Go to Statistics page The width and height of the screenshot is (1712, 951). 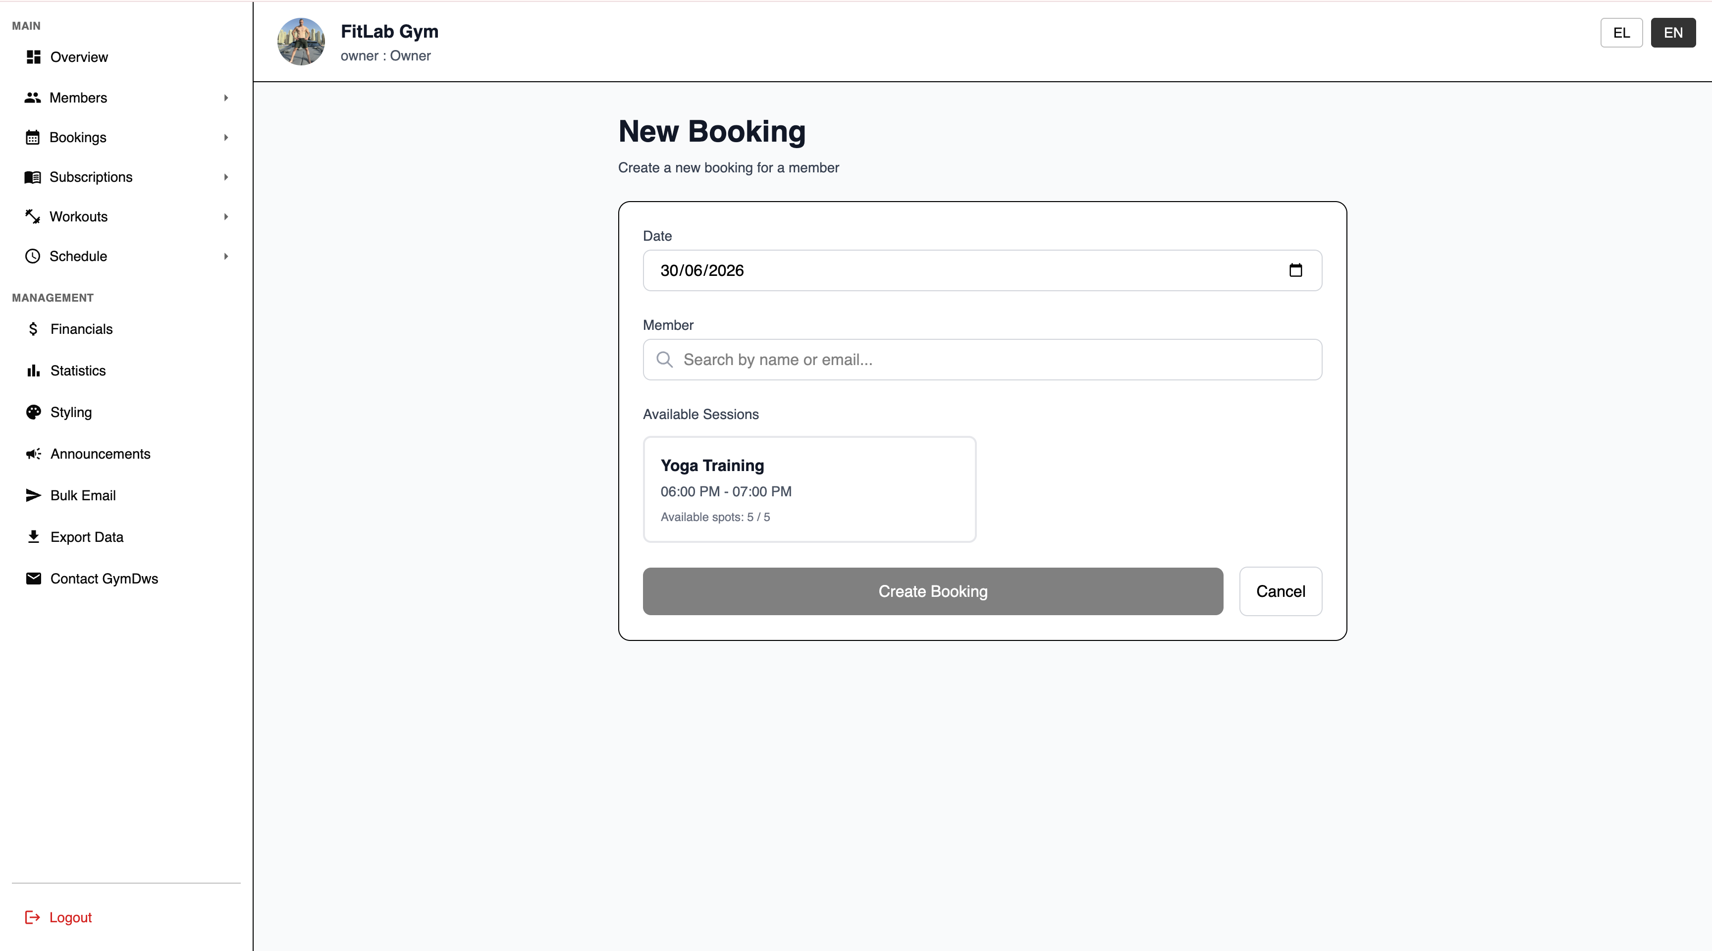(x=126, y=371)
